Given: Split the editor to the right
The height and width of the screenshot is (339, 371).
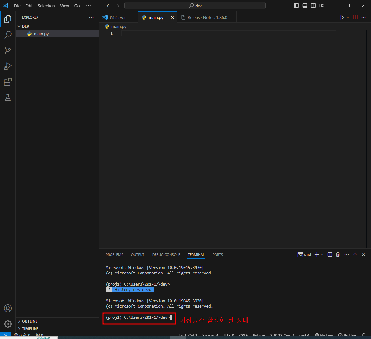Looking at the screenshot, I should pos(355,17).
